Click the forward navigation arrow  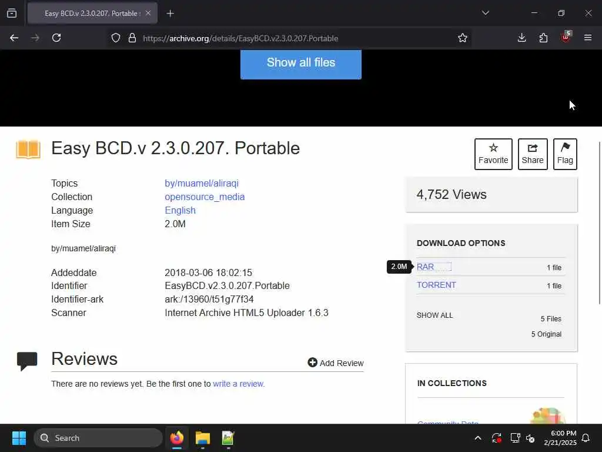tap(35, 38)
